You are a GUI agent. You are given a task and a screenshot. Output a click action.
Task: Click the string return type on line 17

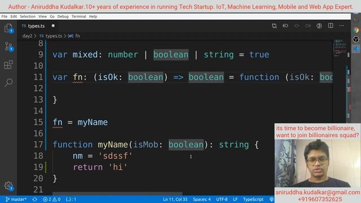tap(234, 145)
